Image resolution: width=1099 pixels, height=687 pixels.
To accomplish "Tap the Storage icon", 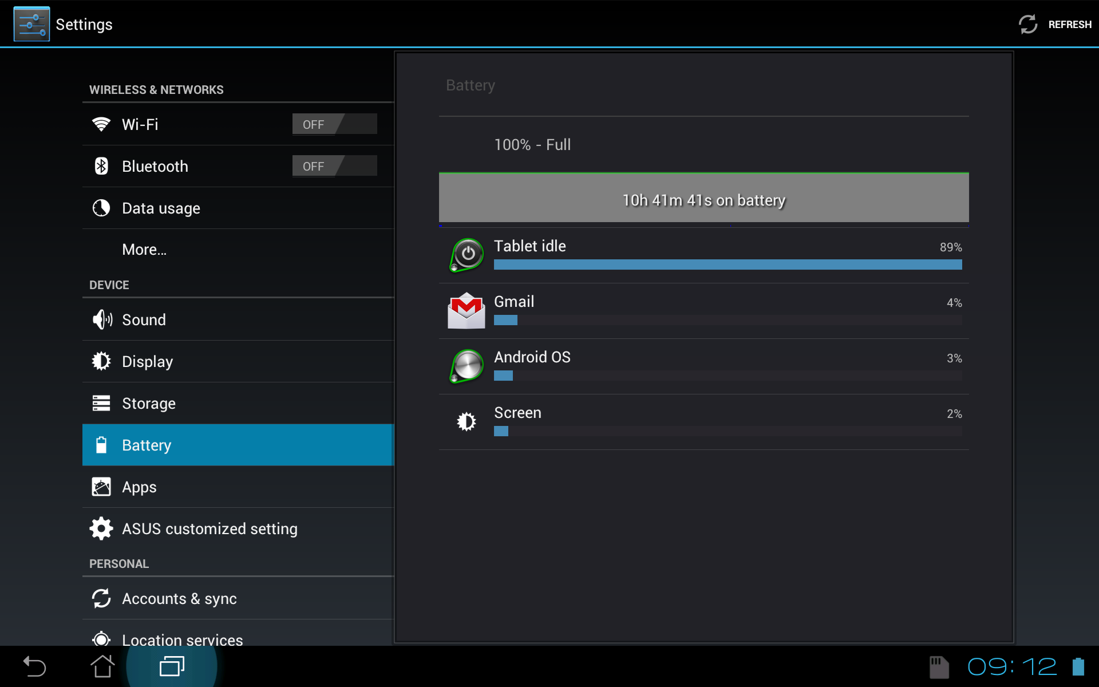I will click(x=101, y=403).
